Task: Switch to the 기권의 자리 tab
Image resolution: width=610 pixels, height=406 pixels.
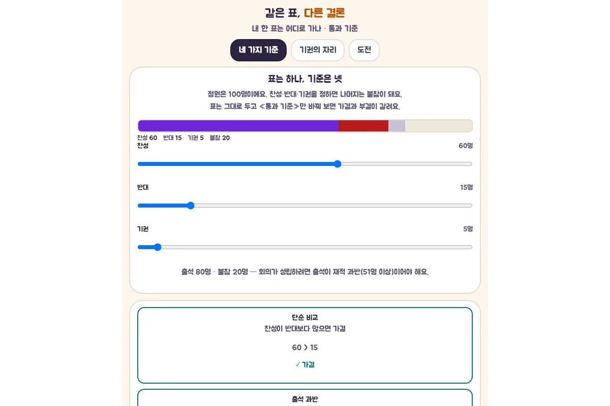Action: pos(318,50)
